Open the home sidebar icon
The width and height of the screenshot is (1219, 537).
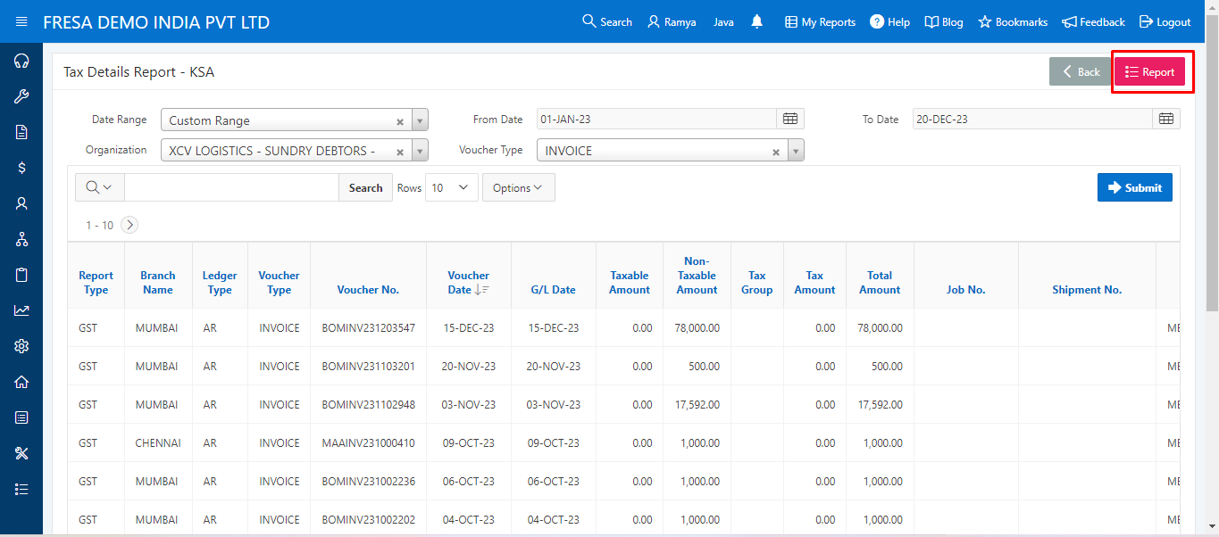tap(21, 382)
